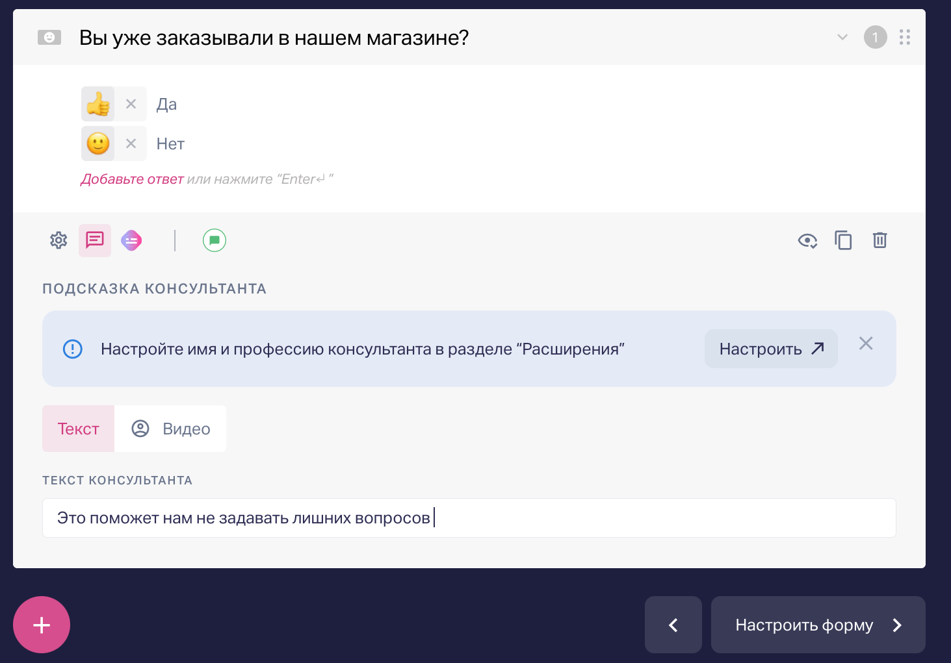The width and height of the screenshot is (951, 663).
Task: Grab the drag handle dots icon
Action: [905, 37]
